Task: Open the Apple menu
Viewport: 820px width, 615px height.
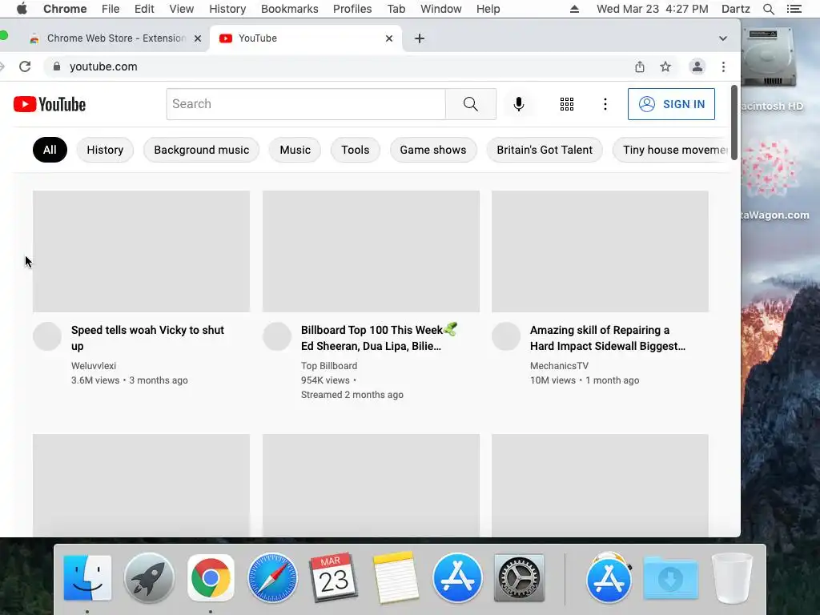Action: pyautogui.click(x=22, y=9)
